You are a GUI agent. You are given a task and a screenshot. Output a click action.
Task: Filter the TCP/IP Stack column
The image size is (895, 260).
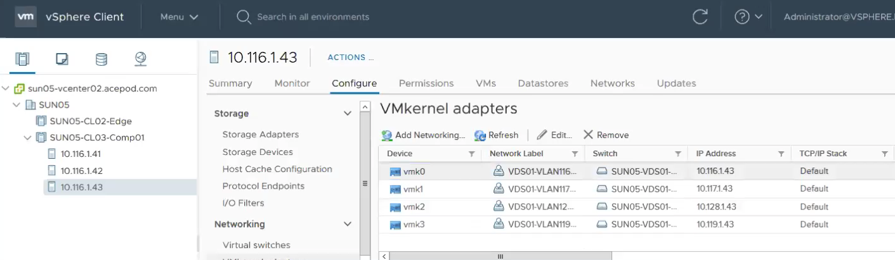pos(884,154)
